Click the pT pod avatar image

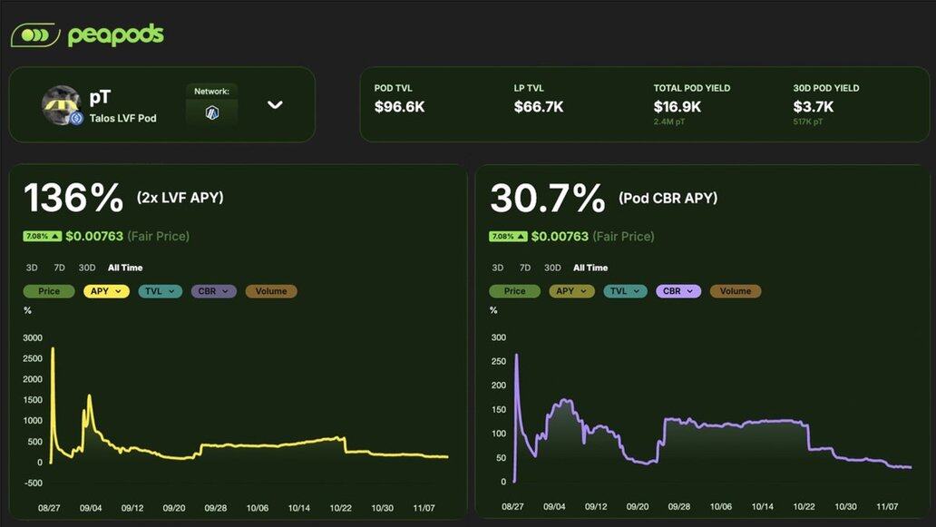tap(61, 105)
